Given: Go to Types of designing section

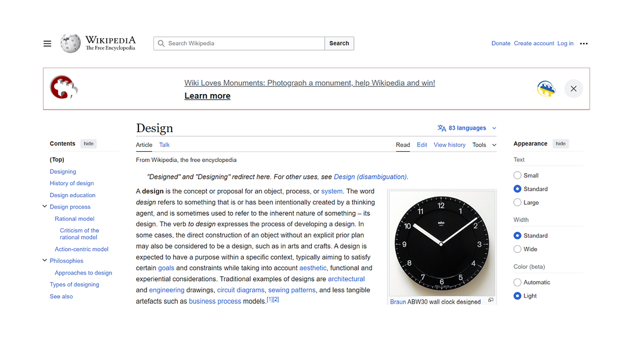Looking at the screenshot, I should [x=75, y=285].
